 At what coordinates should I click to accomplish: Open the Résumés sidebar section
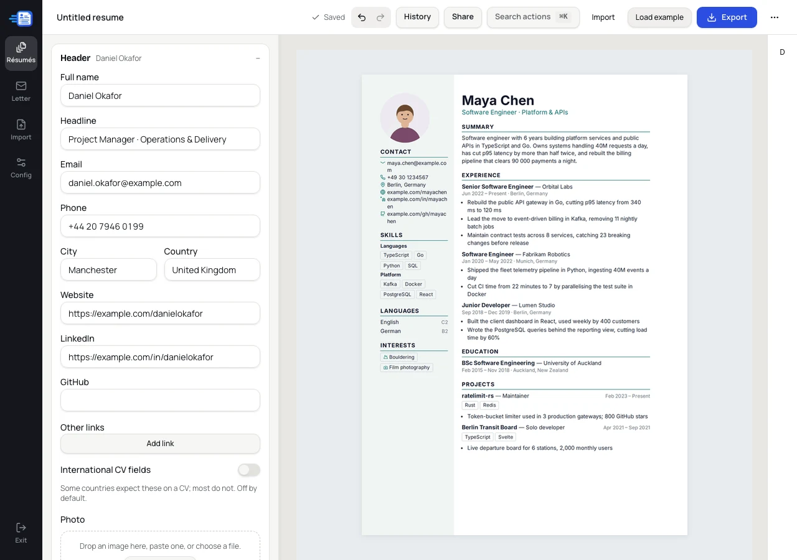21,53
